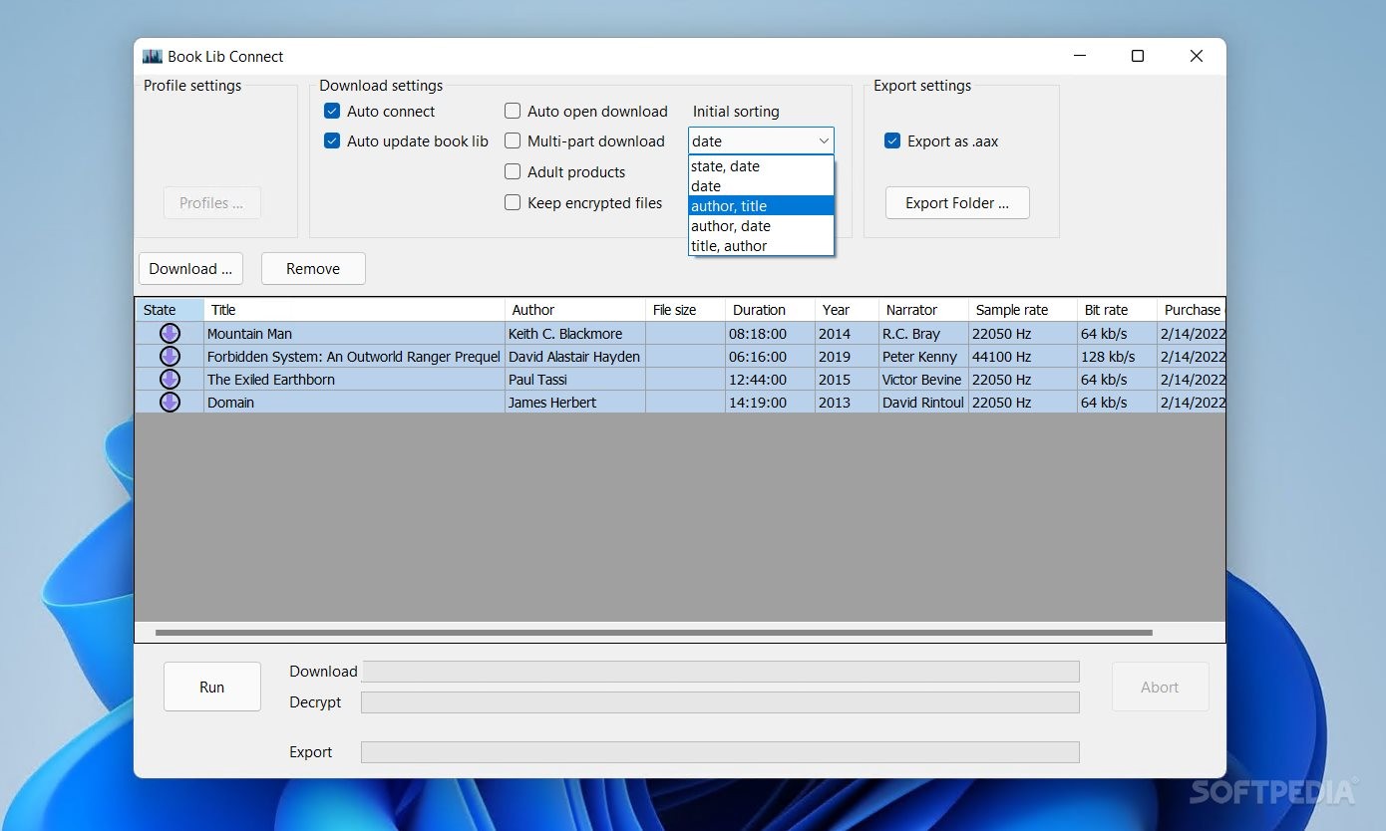
Task: Select the 'Domain' title cell
Action: point(354,403)
